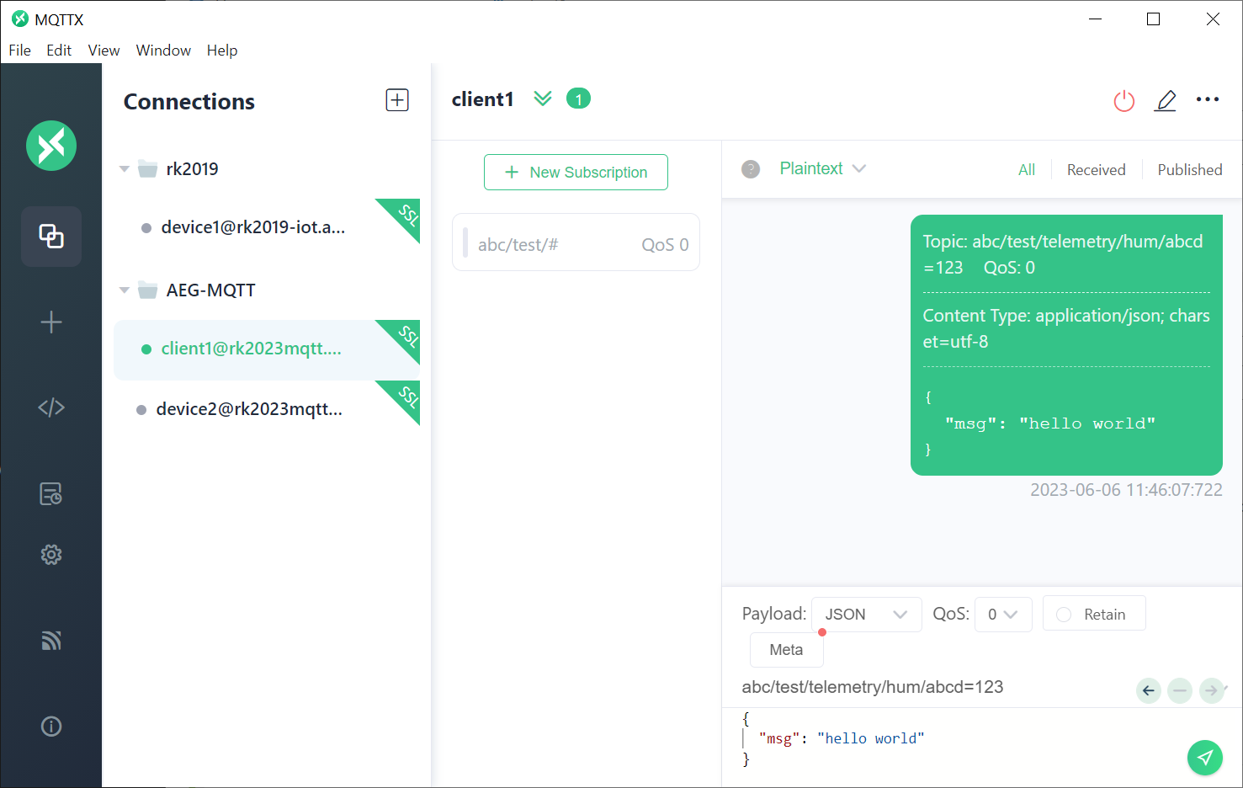Open Settings gear icon in sidebar
This screenshot has width=1243, height=788.
tap(51, 555)
